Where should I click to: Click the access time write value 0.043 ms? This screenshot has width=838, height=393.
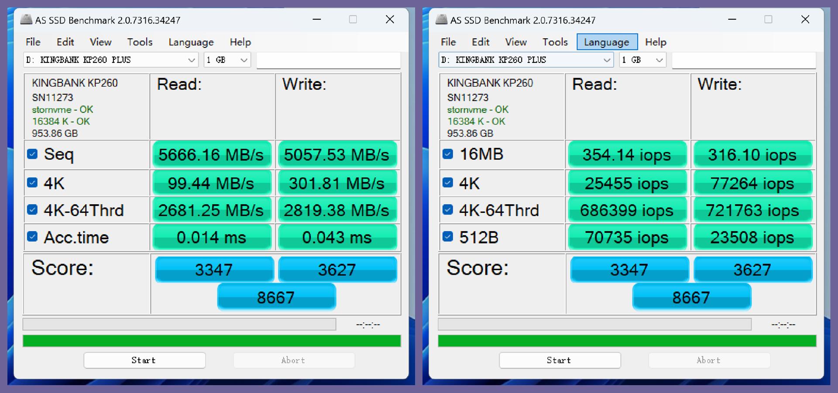pyautogui.click(x=337, y=237)
